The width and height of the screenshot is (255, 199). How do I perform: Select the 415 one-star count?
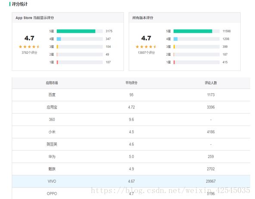click(x=225, y=62)
